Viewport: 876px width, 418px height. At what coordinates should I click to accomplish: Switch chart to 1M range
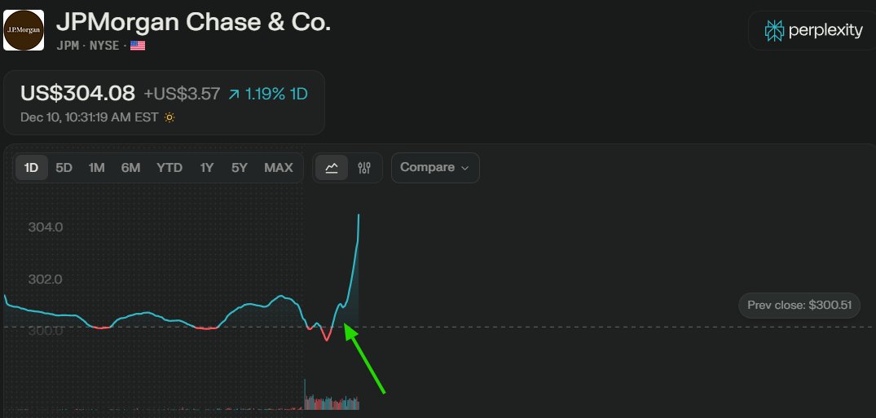pyautogui.click(x=97, y=168)
